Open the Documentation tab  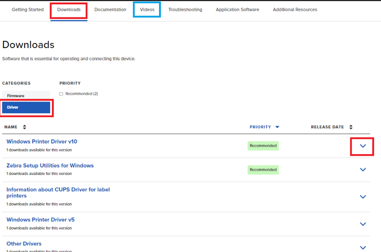pos(110,9)
